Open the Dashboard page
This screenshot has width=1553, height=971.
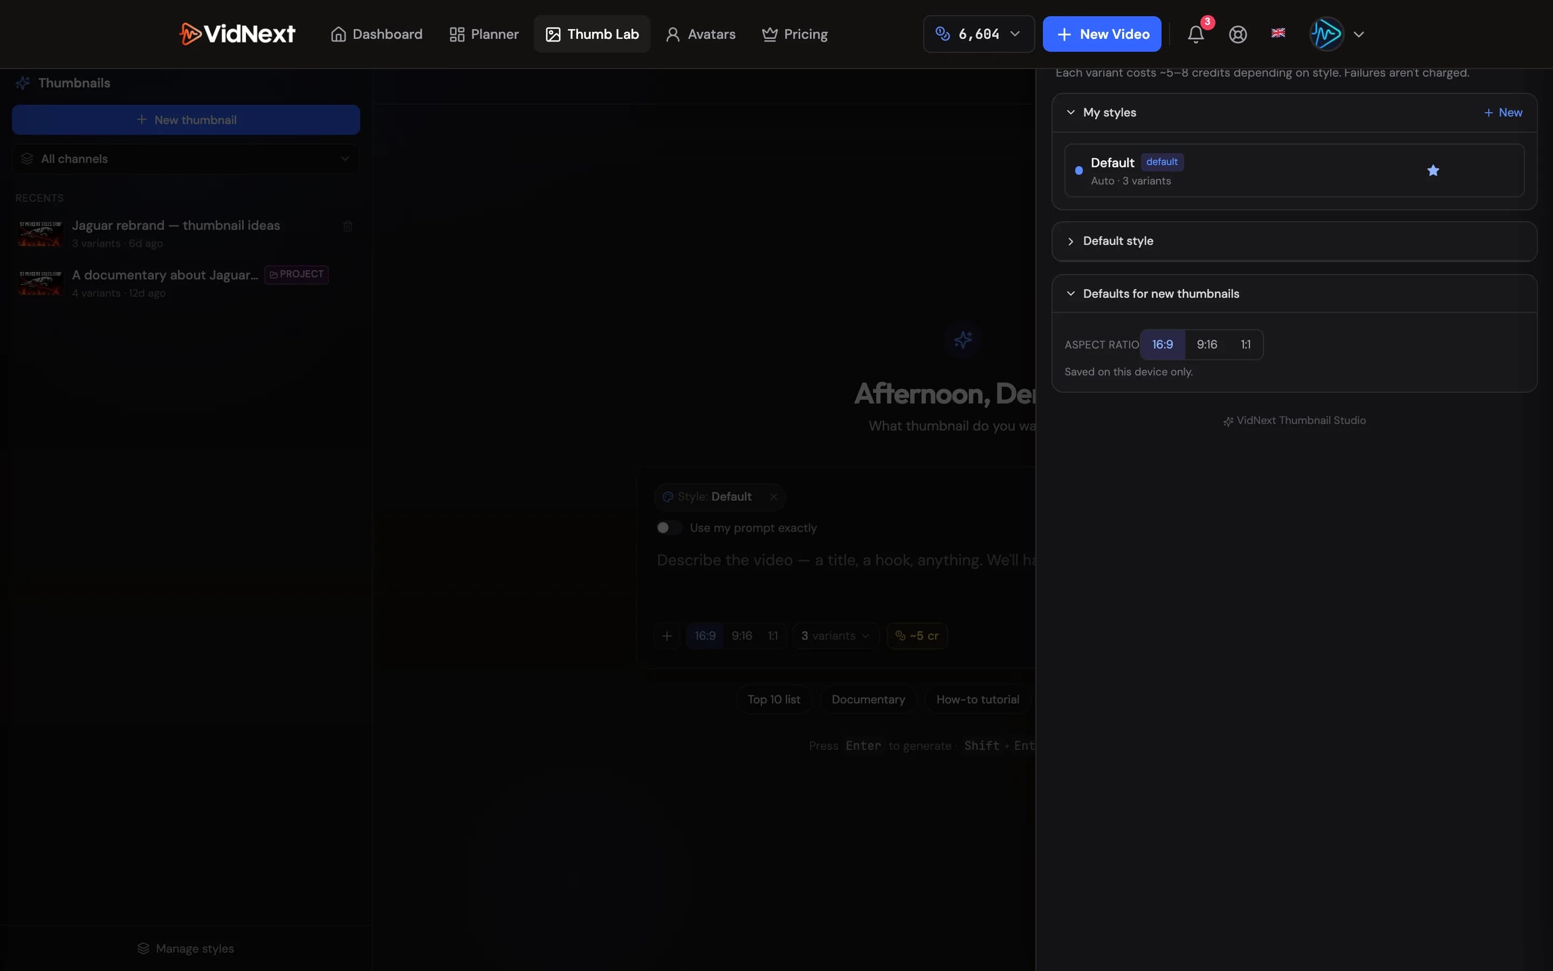point(377,34)
